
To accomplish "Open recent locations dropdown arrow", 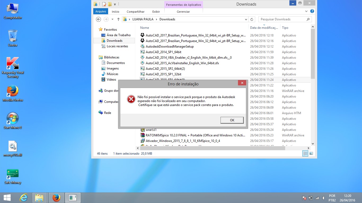I will (112, 19).
